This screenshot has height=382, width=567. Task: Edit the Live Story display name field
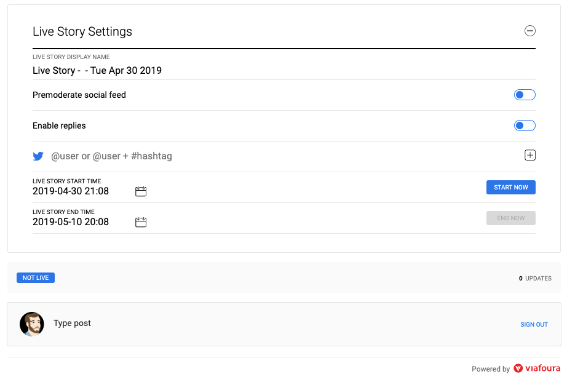tap(97, 71)
